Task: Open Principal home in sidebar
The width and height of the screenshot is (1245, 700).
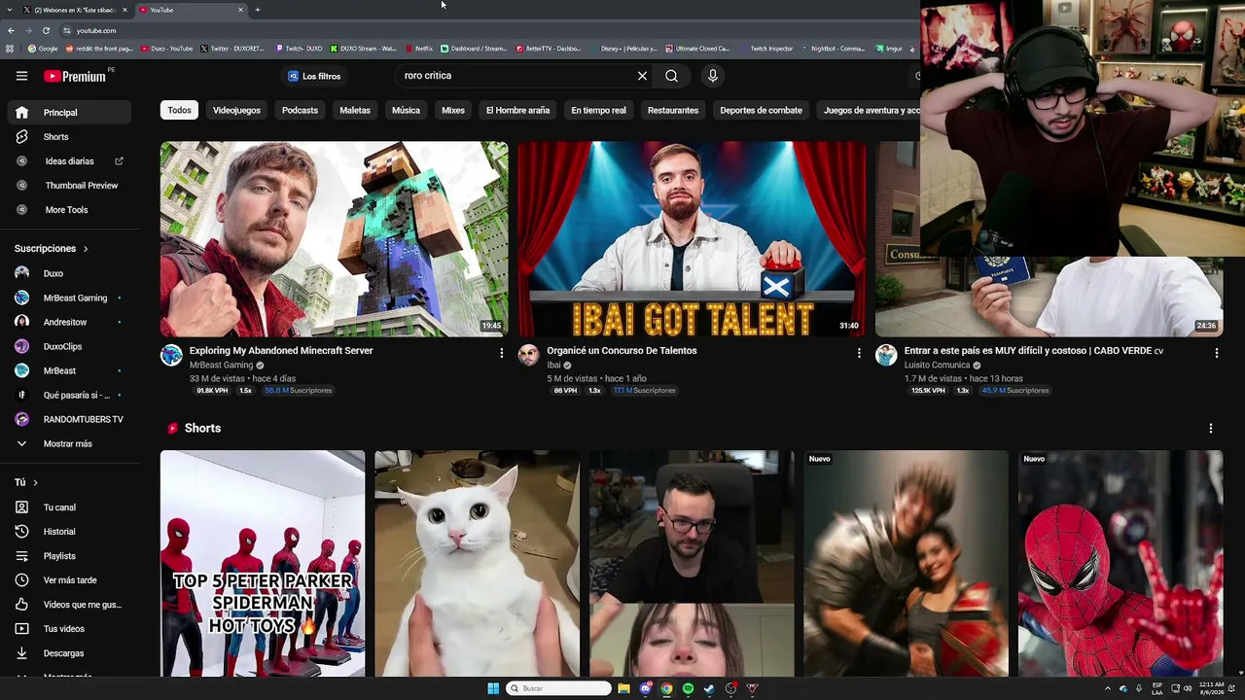Action: coord(68,113)
